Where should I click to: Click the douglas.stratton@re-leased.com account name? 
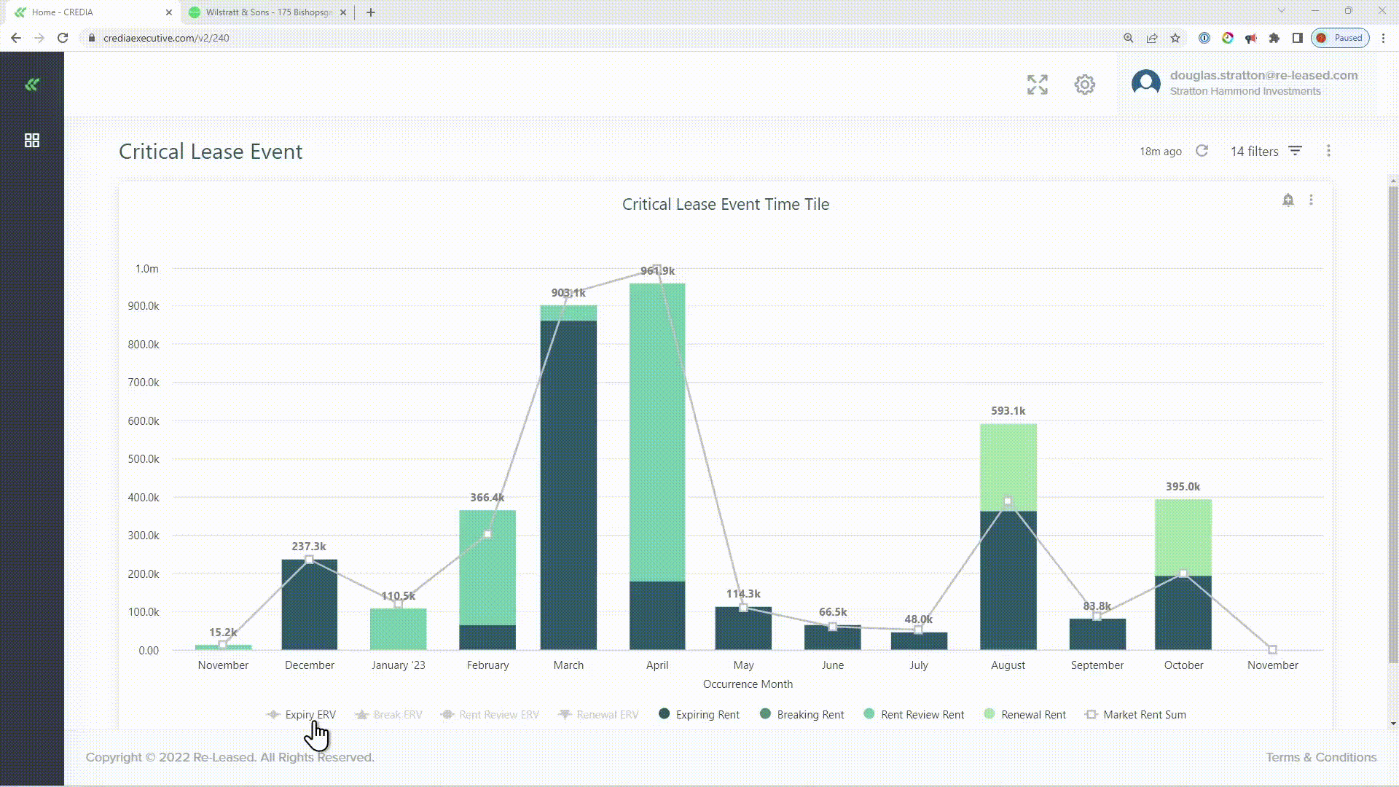pos(1263,75)
